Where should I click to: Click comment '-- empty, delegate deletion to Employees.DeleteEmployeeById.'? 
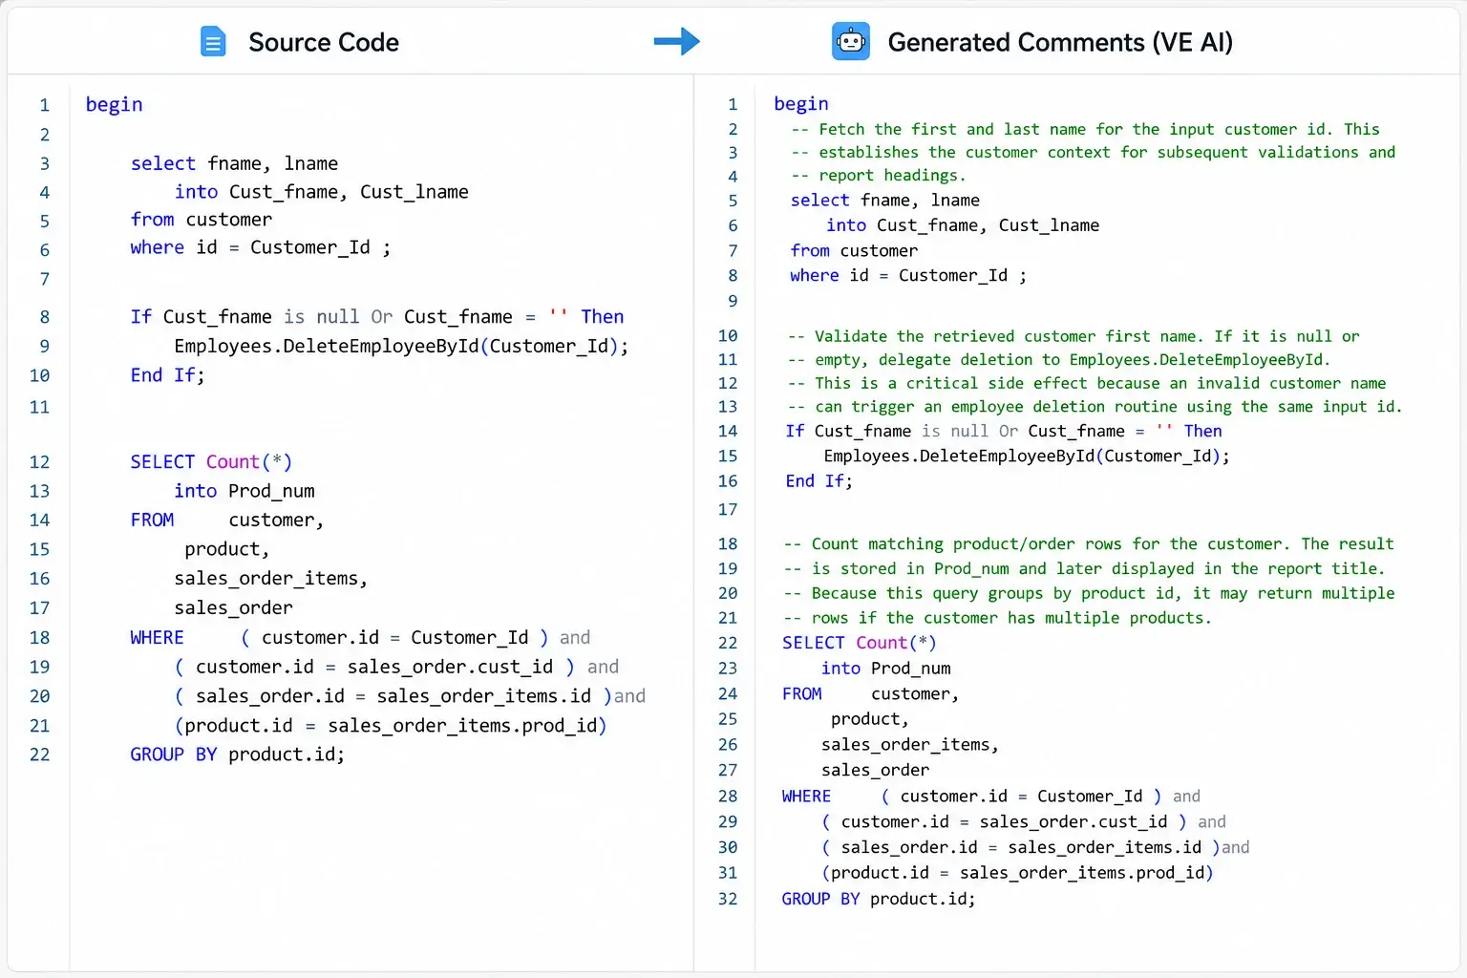point(1059,360)
